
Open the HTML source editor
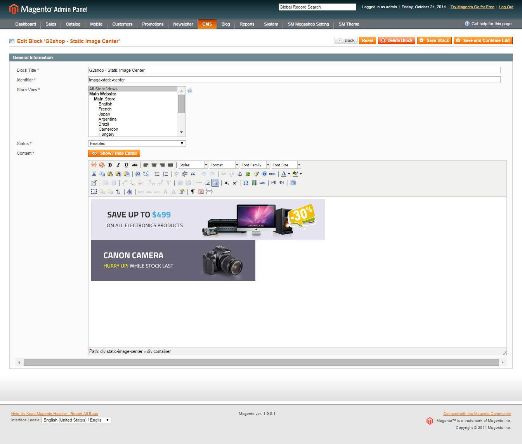(272, 174)
